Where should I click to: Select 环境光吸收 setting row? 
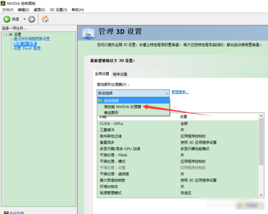click(178, 187)
